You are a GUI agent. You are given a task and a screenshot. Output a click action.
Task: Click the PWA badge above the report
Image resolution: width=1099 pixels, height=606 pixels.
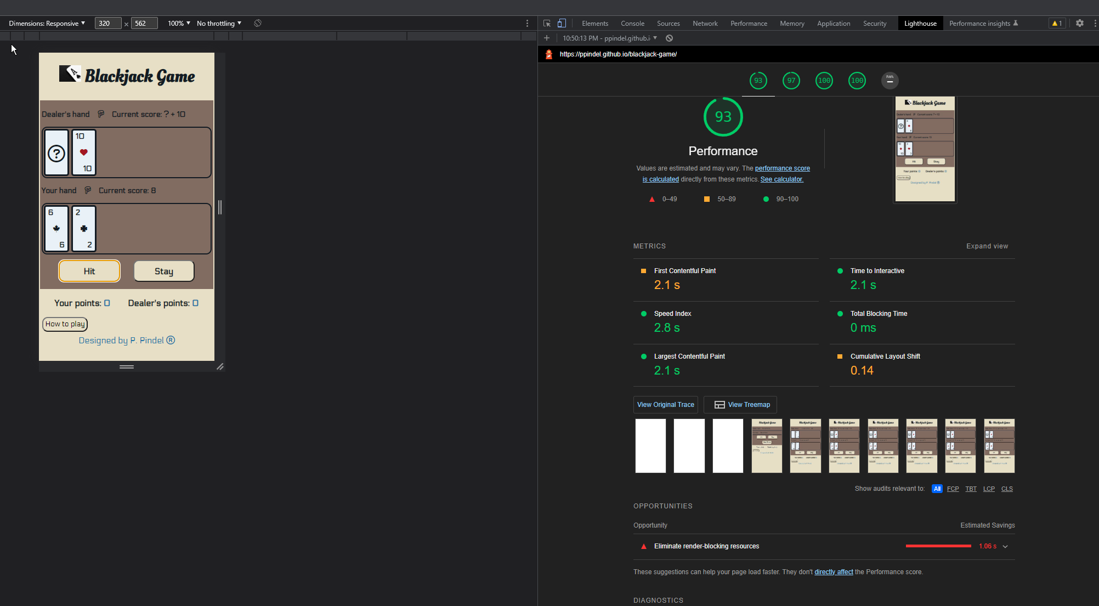click(890, 80)
